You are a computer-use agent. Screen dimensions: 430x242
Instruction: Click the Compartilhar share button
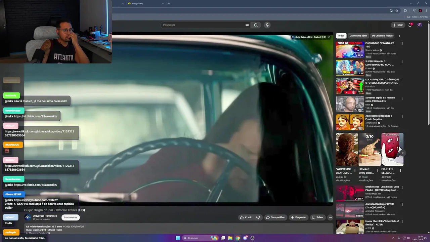[275, 217]
